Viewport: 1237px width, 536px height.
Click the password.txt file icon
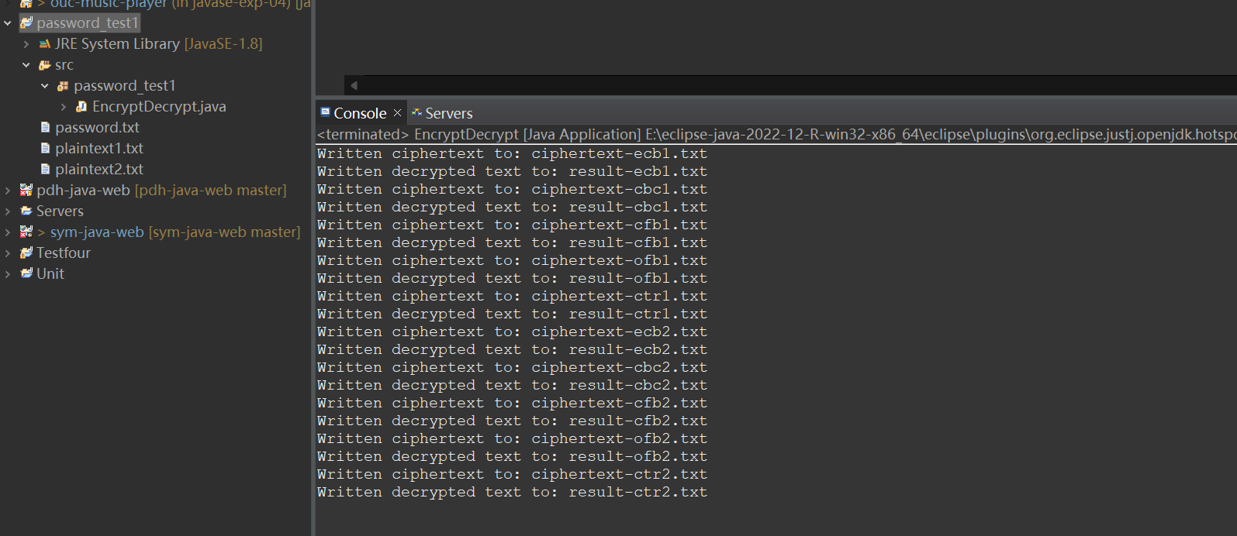(45, 128)
